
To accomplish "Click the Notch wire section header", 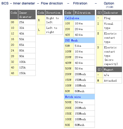I will [x=79, y=97].
